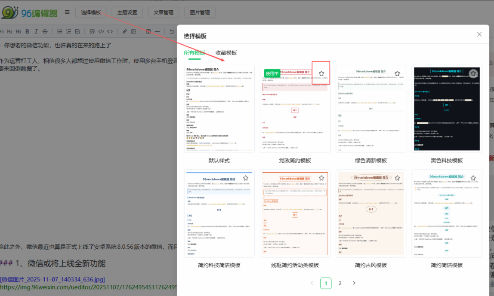Image resolution: width=494 pixels, height=296 pixels.
Task: Choose the 黑色科技模板 preview thumbnail
Action: click(x=447, y=109)
